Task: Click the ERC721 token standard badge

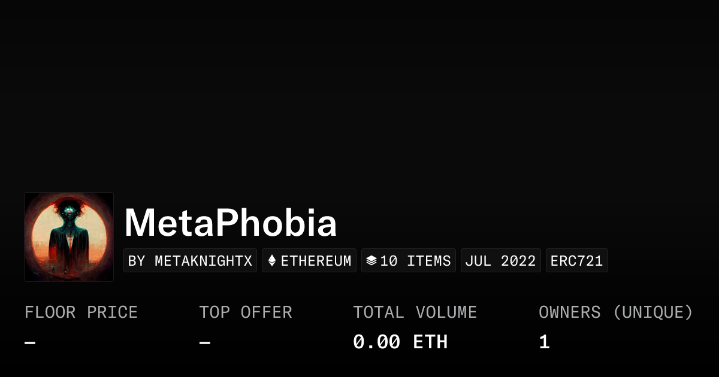Action: point(576,261)
